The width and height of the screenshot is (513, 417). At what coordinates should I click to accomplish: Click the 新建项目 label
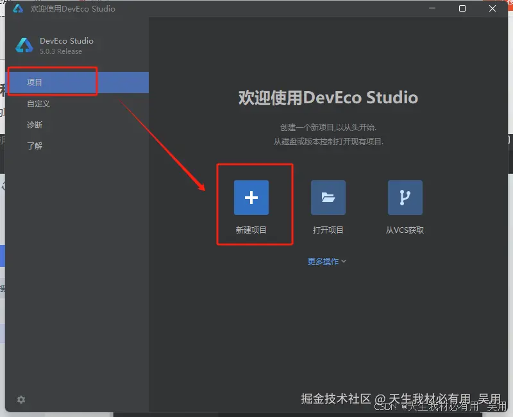click(251, 230)
